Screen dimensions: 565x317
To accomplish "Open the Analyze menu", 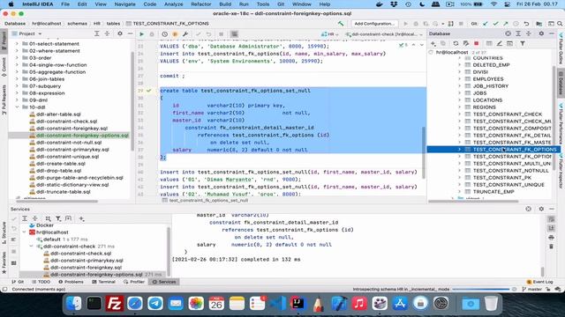I will [x=173, y=4].
